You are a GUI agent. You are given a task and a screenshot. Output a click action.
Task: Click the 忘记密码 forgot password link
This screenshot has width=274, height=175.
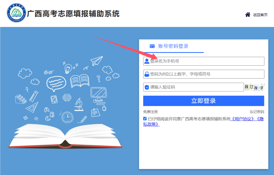(x=257, y=112)
